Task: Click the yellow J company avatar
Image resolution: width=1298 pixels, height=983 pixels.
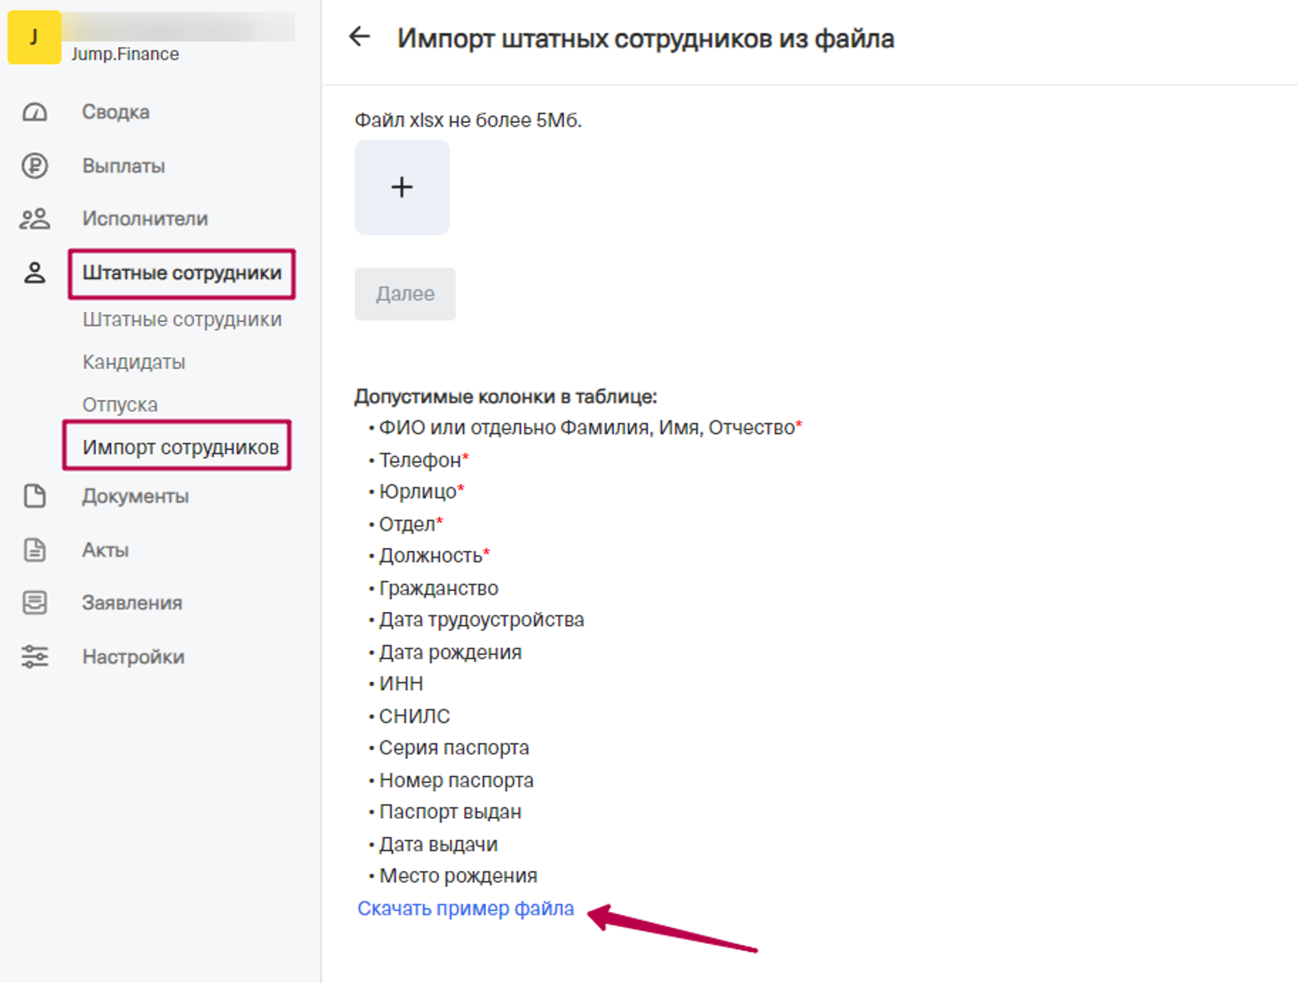Action: coord(34,37)
